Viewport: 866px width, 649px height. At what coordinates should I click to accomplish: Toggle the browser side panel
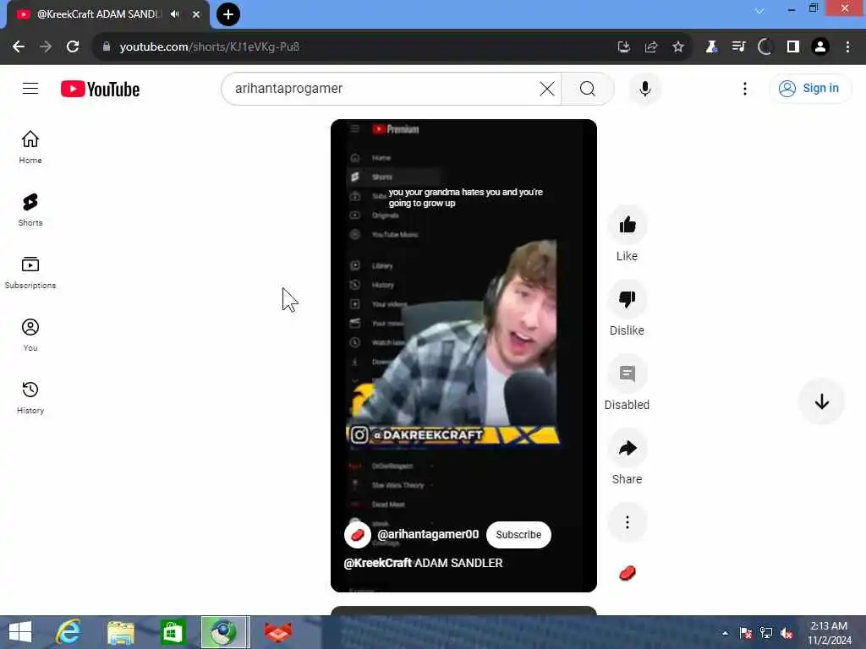click(x=793, y=47)
